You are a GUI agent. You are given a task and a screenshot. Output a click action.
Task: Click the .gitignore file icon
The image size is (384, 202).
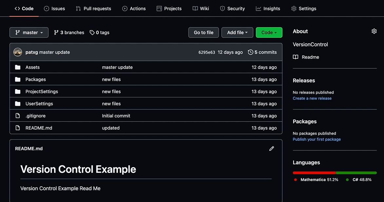pyautogui.click(x=18, y=115)
